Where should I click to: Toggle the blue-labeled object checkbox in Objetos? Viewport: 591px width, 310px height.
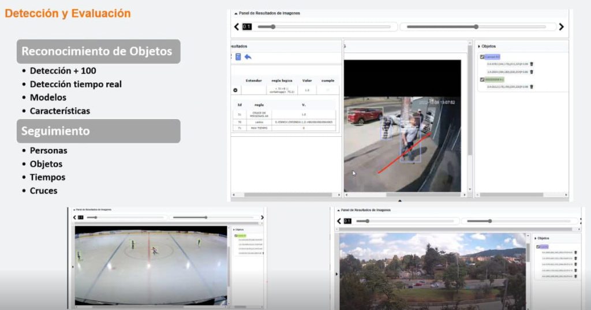[482, 57]
